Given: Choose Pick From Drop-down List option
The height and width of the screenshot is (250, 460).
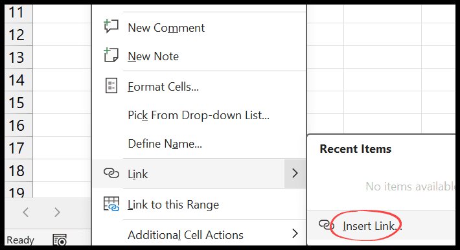Looking at the screenshot, I should pyautogui.click(x=199, y=115).
